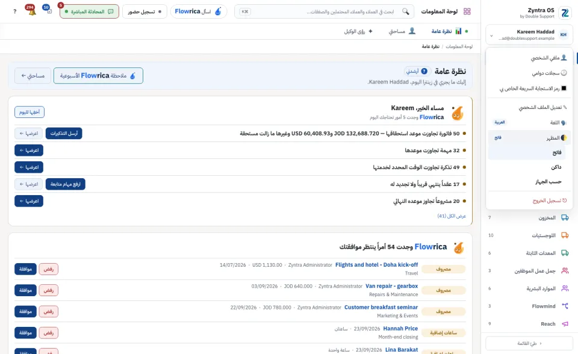Click the الموارد البشرية people icon
This screenshot has width=578, height=354.
[565, 288]
